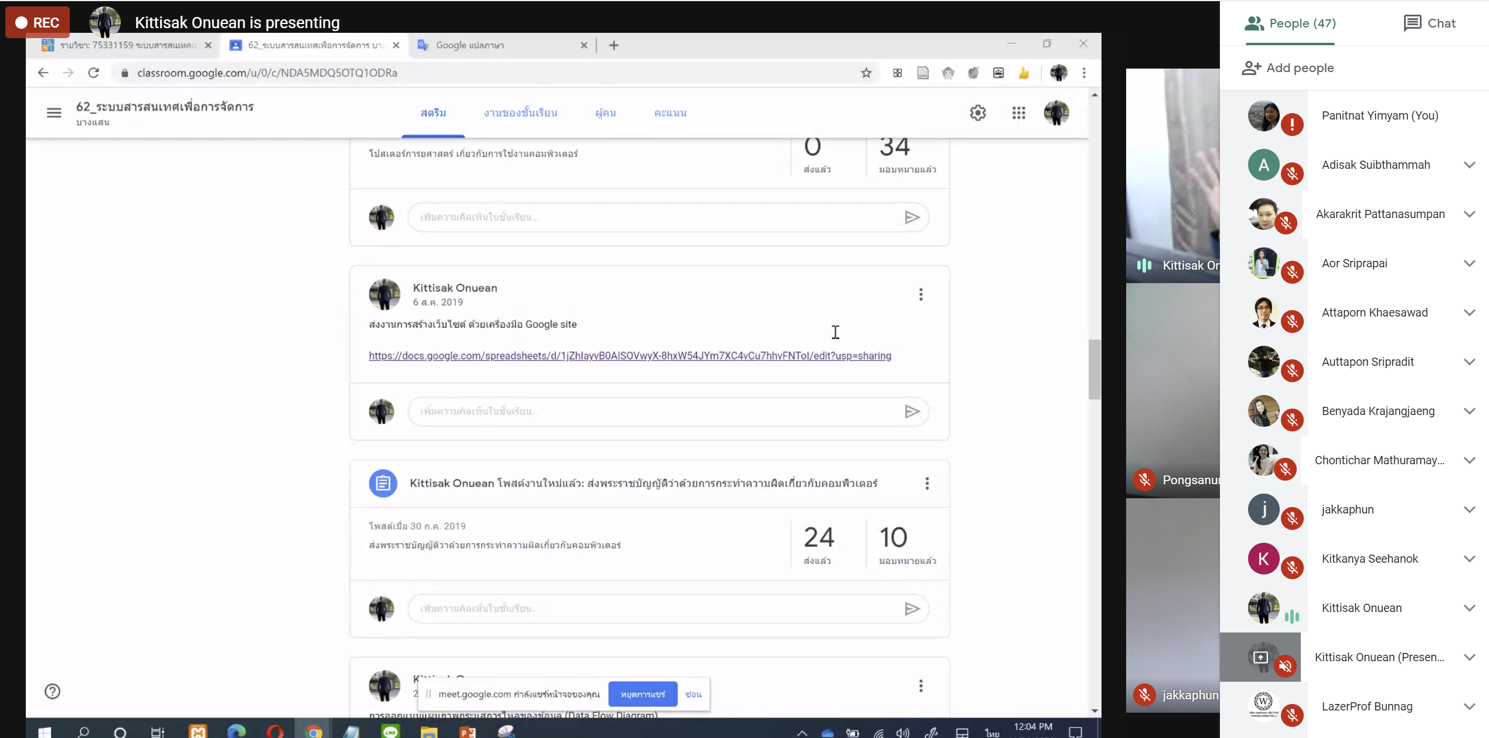Expand options for Aor Sriprapai
1489x738 pixels.
coord(1469,263)
